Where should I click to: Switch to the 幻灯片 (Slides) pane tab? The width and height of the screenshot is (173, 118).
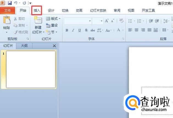[x=8, y=46]
